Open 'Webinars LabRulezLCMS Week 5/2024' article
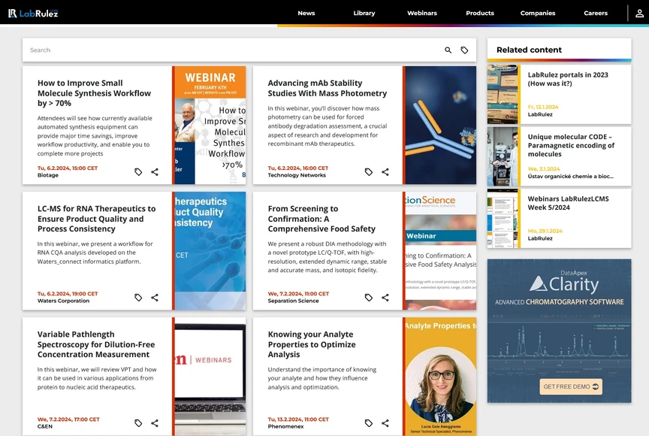Viewport: 649px width, 436px height. point(568,203)
